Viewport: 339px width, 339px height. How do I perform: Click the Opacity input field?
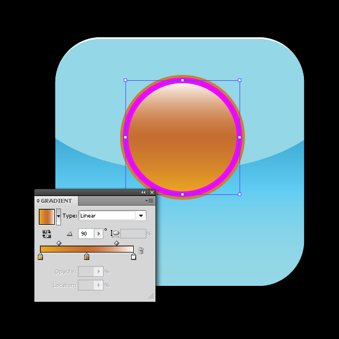86,271
